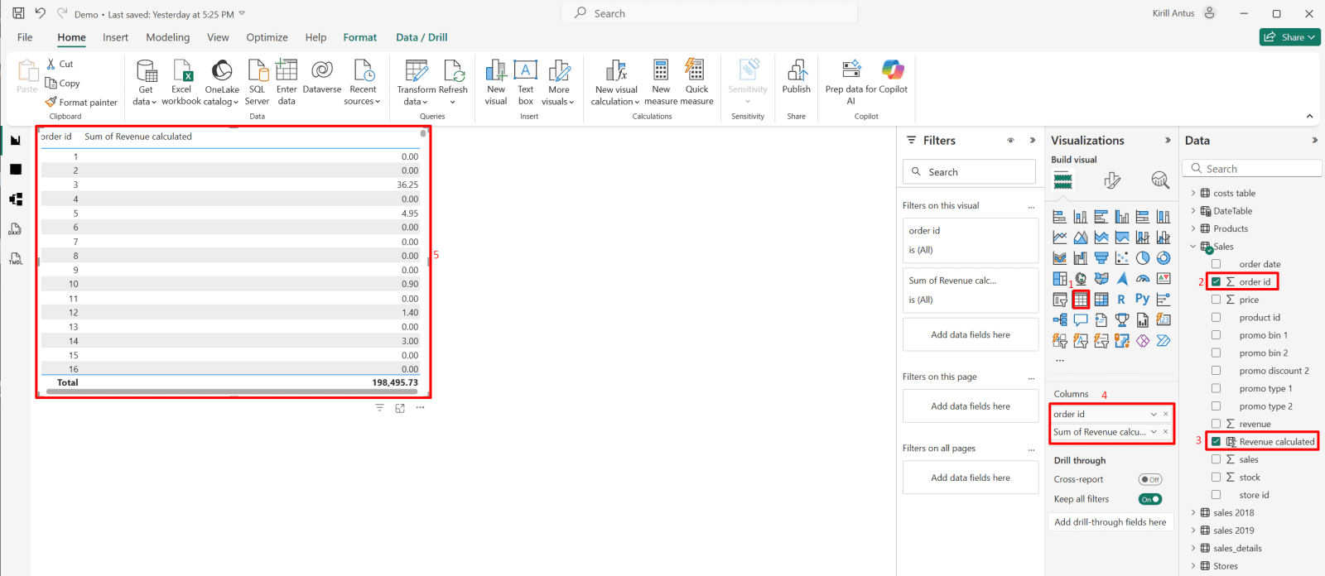Click the Share button
The height and width of the screenshot is (576, 1325).
1289,37
